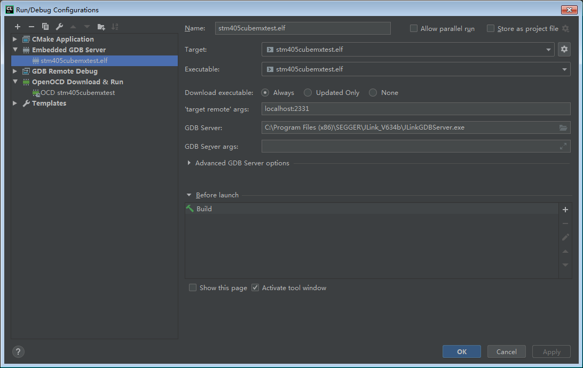Add a new run configuration
This screenshot has height=368, width=583.
click(17, 27)
